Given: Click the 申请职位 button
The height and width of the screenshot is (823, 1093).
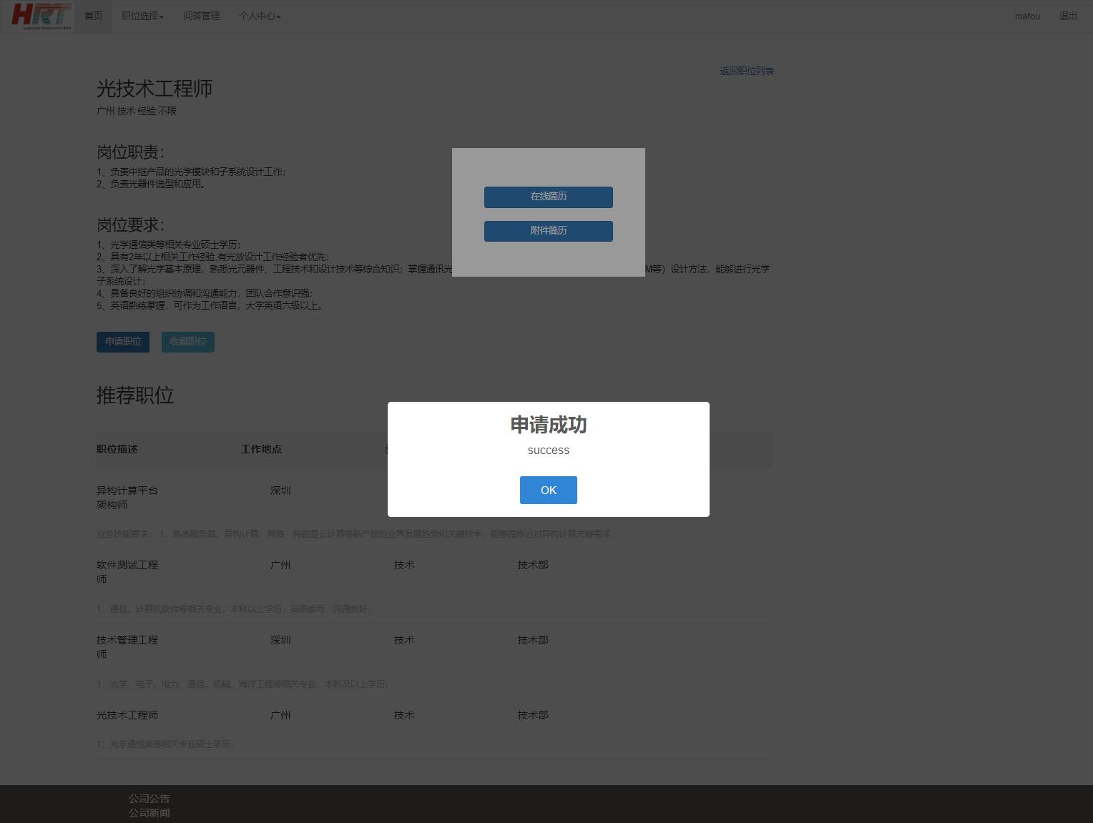Looking at the screenshot, I should 122,342.
